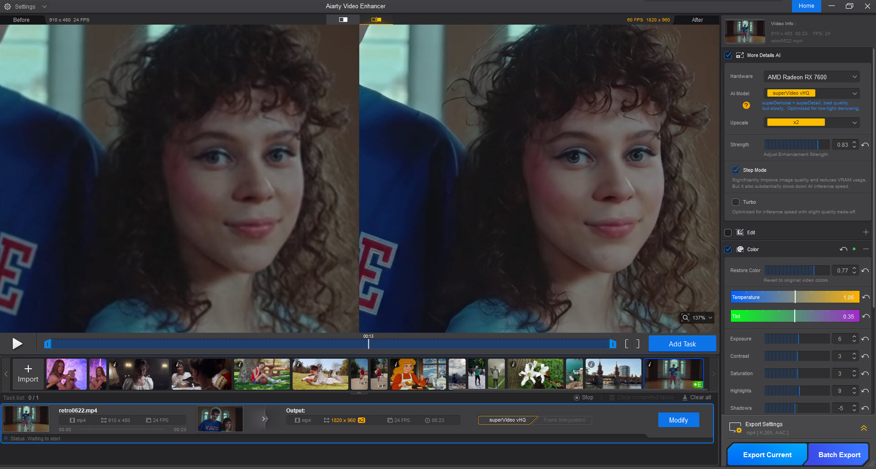Switch to side-by-side compare view icon
Image resolution: width=876 pixels, height=469 pixels.
coord(376,20)
